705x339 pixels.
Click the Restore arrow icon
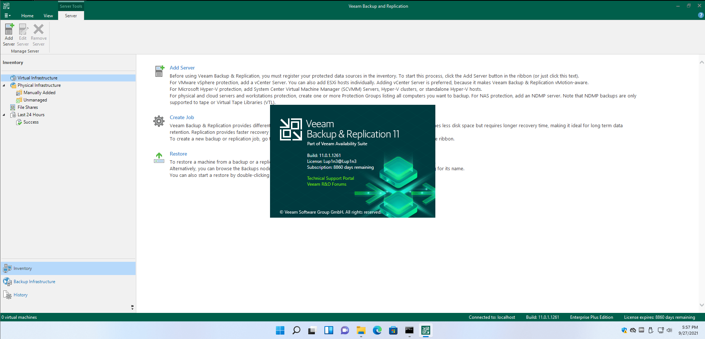(159, 158)
